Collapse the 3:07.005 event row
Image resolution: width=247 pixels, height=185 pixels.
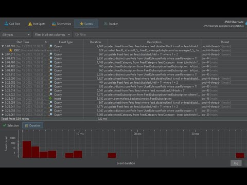pyautogui.click(x=3, y=46)
